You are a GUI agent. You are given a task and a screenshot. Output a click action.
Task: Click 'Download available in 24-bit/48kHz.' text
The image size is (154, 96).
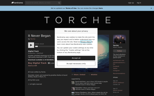pyautogui.click(x=41, y=60)
